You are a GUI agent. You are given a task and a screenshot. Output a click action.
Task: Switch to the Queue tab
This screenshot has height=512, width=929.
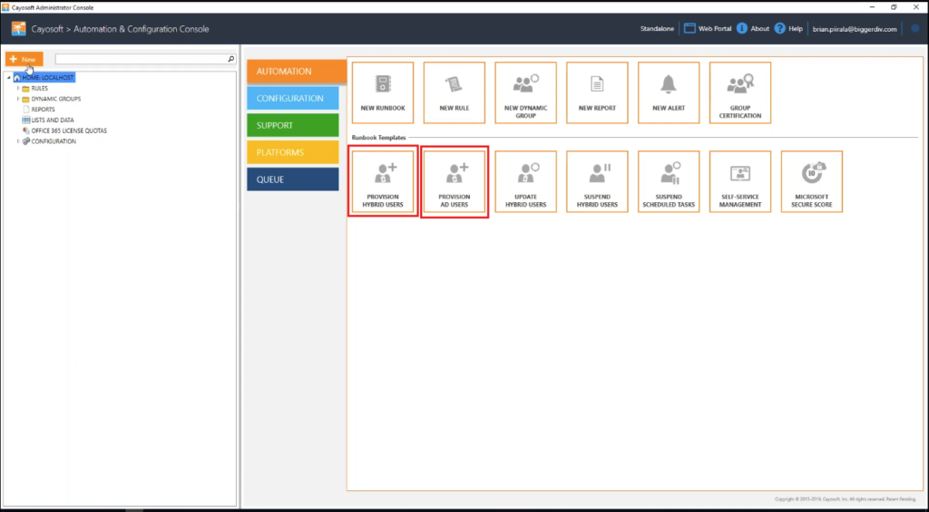pos(293,179)
